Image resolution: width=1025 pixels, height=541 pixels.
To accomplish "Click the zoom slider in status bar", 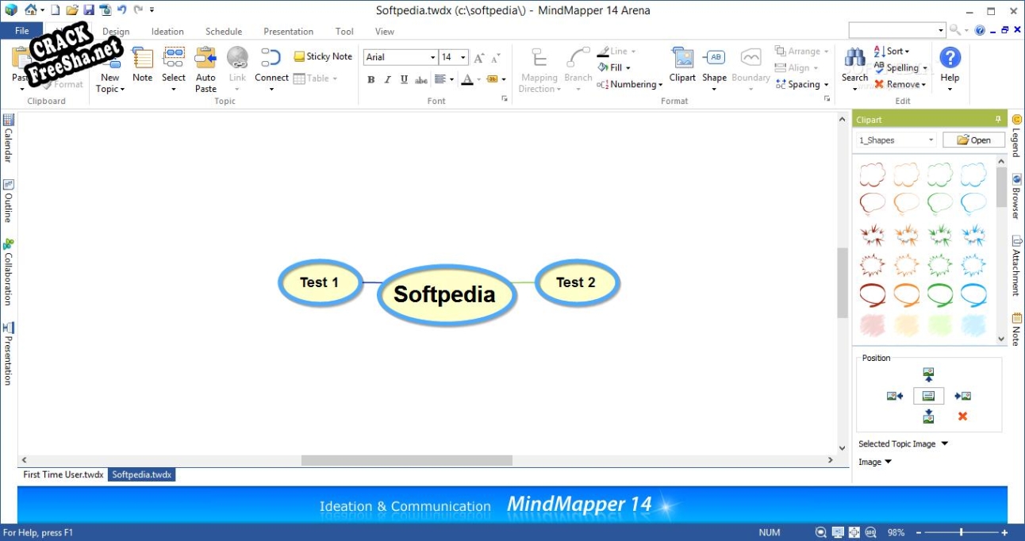I will click(962, 532).
